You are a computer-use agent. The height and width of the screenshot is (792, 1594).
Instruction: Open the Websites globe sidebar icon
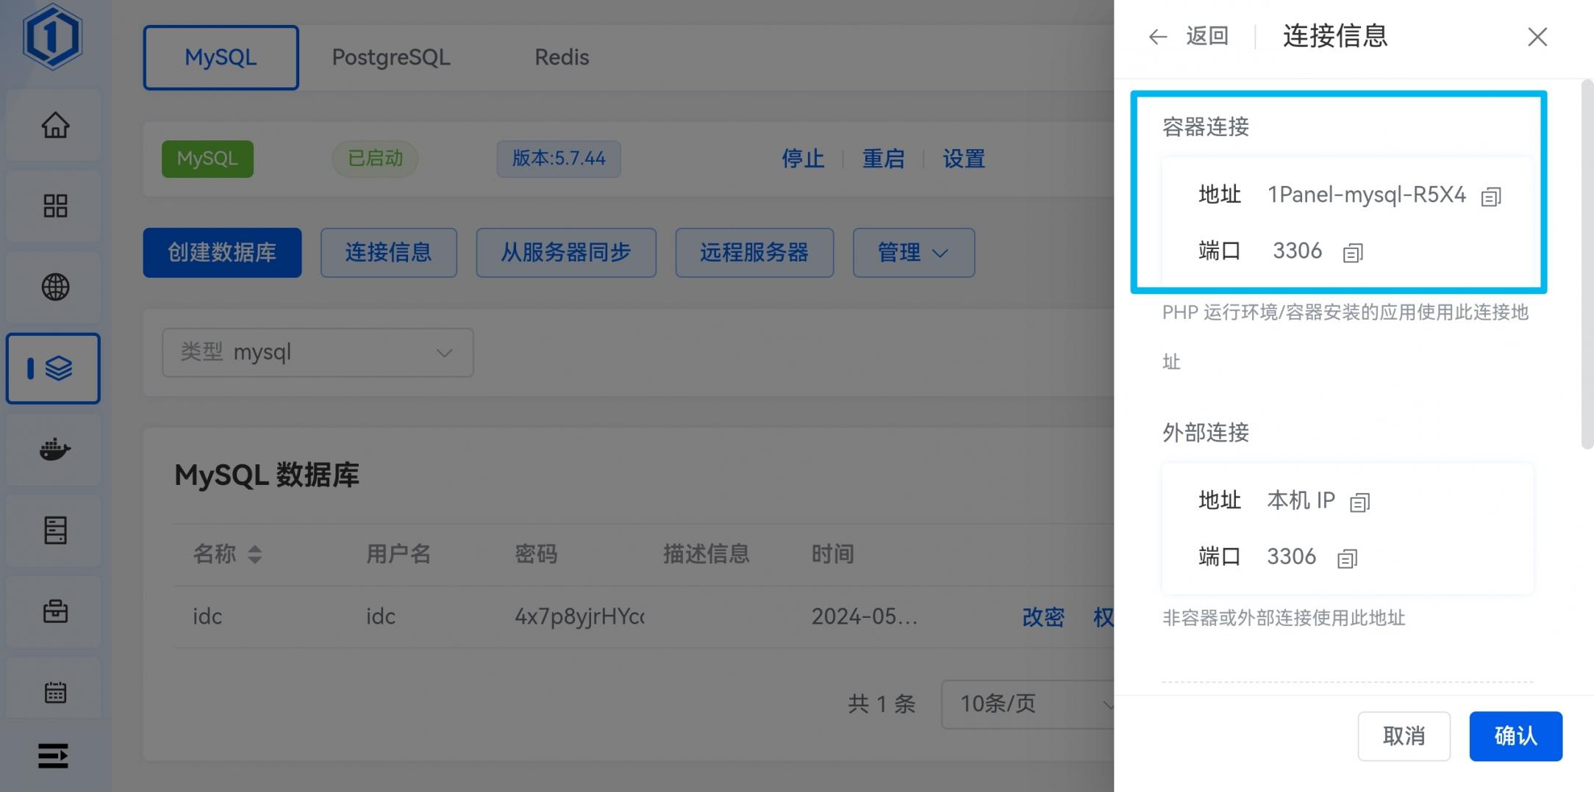(x=55, y=287)
